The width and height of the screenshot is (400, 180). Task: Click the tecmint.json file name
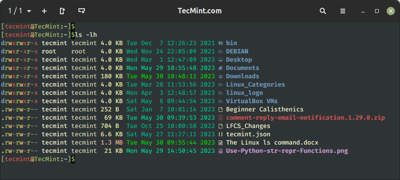click(248, 134)
